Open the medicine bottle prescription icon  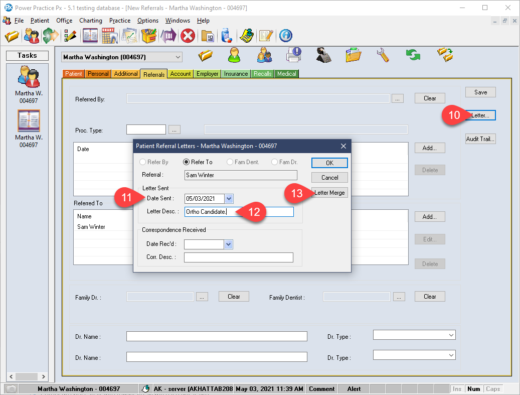click(x=227, y=36)
